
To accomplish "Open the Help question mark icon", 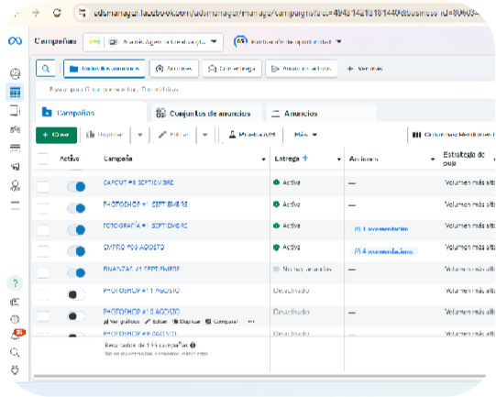I will click(x=15, y=283).
